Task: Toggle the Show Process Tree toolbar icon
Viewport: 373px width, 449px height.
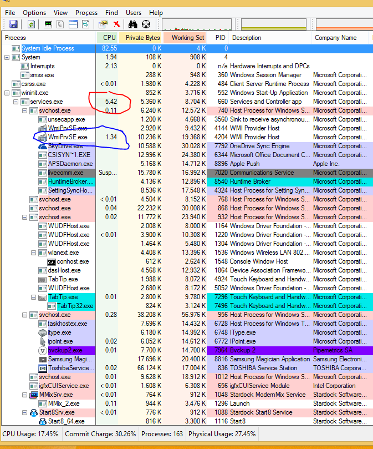Action: (60, 24)
